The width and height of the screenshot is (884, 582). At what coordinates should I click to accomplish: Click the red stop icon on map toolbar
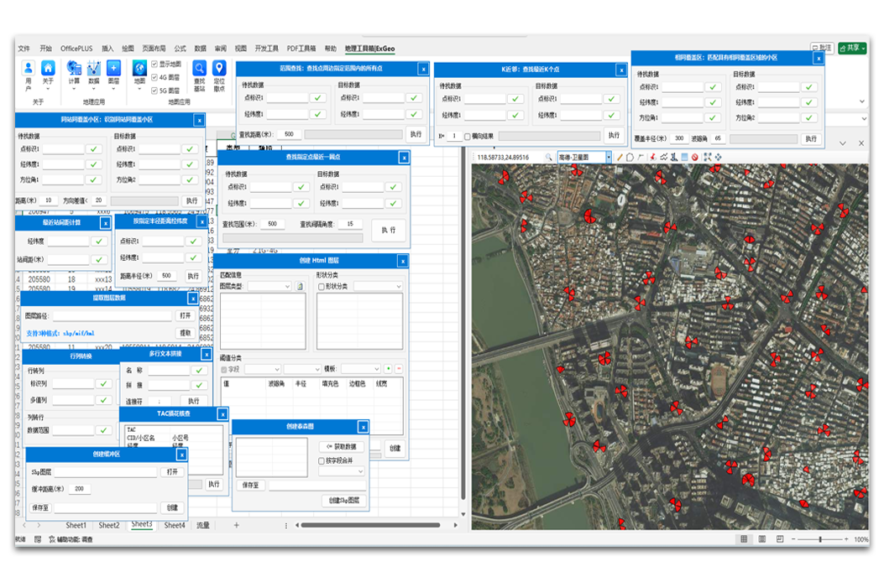point(694,157)
